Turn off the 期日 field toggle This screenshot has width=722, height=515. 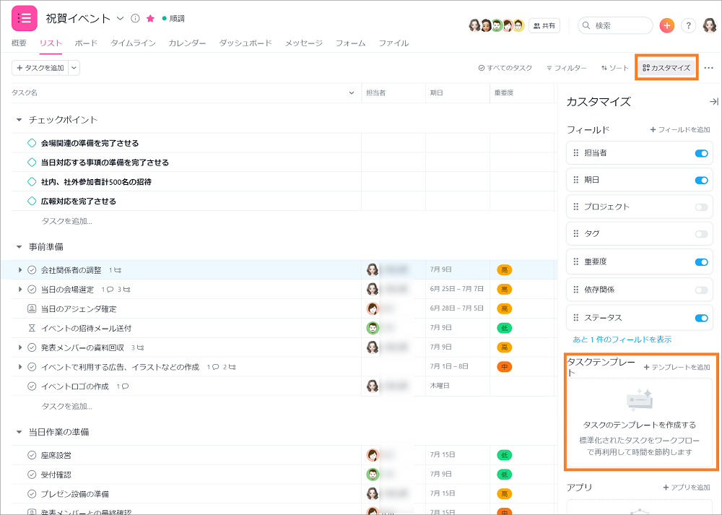(x=701, y=180)
